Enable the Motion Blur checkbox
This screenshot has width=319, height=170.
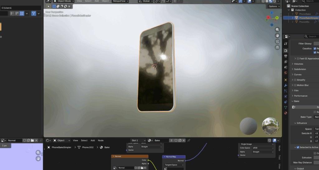tap(295, 85)
